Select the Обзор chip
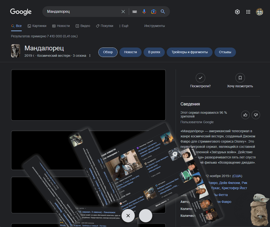This screenshot has width=270, height=227. pyautogui.click(x=108, y=52)
